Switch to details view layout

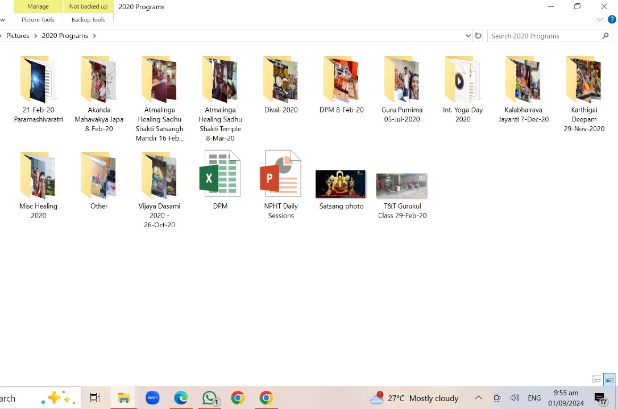596,379
